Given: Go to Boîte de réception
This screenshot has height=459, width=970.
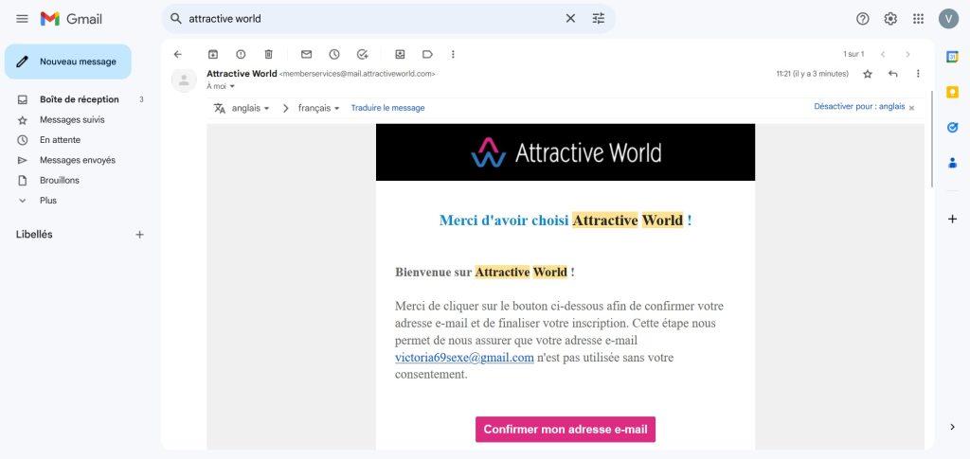Looking at the screenshot, I should point(79,99).
